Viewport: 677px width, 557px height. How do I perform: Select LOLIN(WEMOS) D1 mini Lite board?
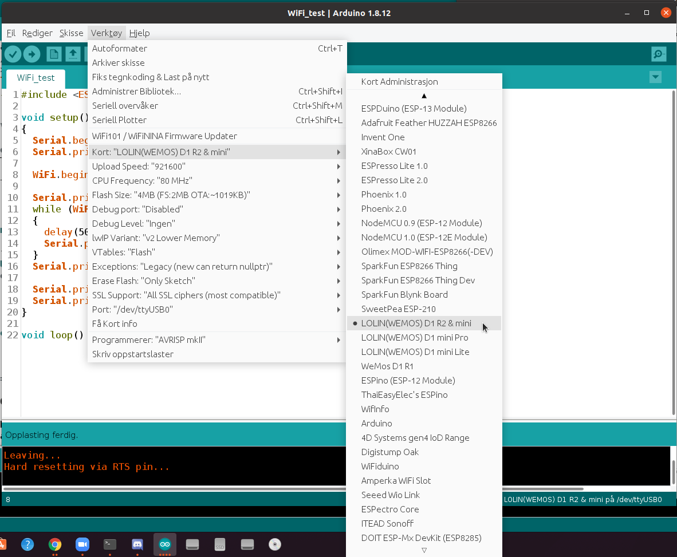424,351
